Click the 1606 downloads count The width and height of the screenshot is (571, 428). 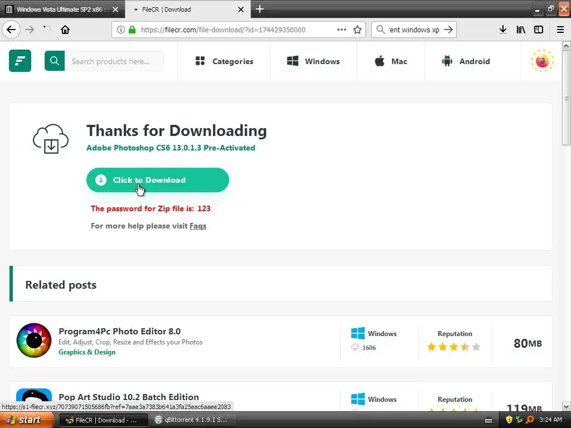[x=369, y=348]
